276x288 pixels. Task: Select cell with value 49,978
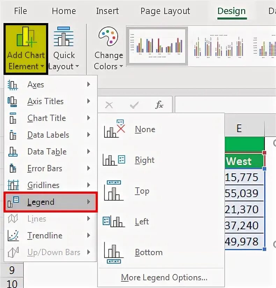244,242
